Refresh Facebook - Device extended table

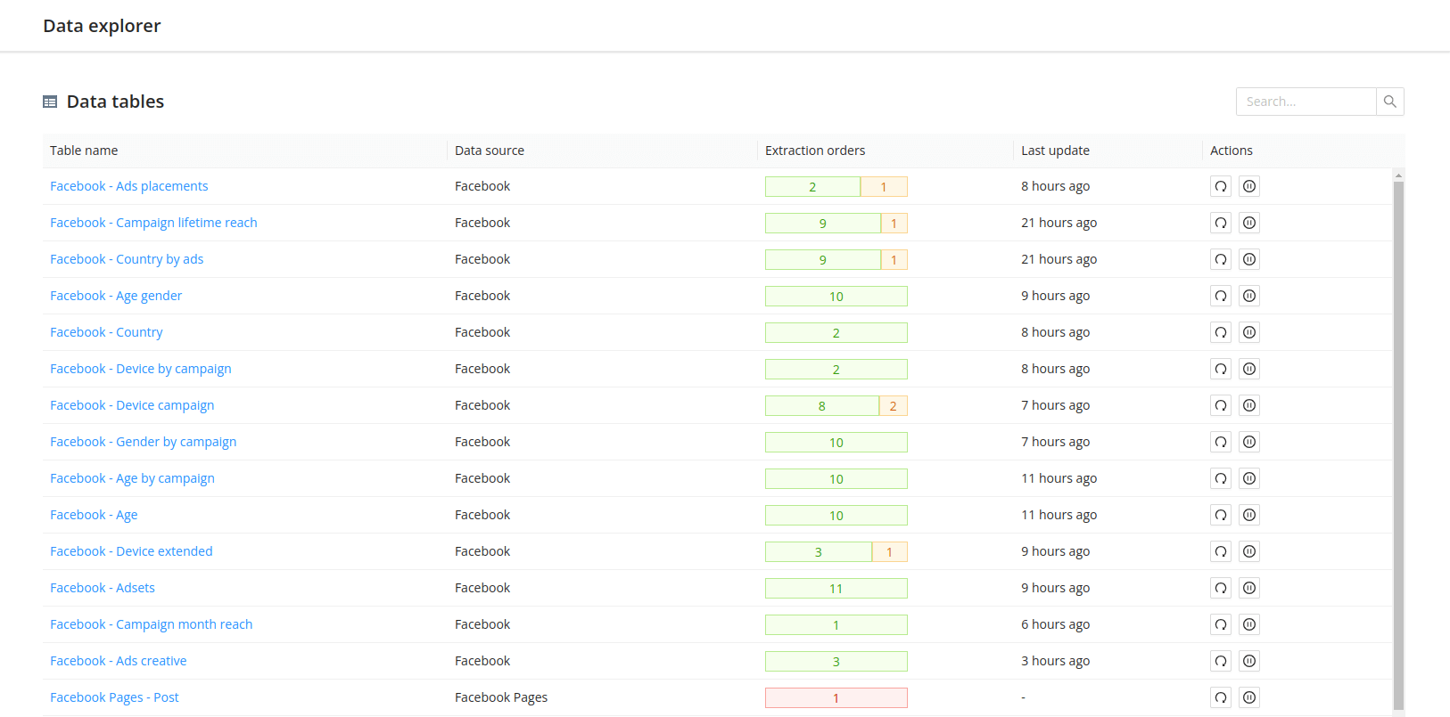pos(1221,551)
